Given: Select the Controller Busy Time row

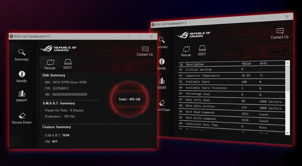Looking at the screenshot, I should [x=232, y=126].
